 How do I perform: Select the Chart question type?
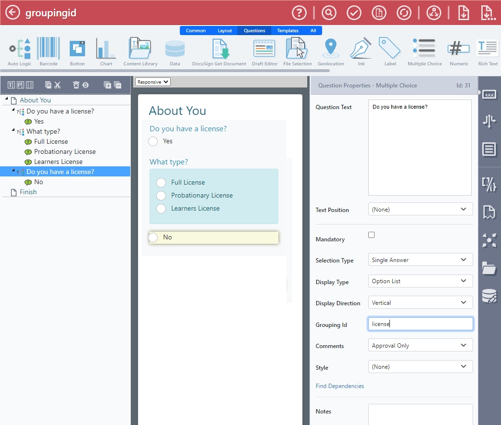point(106,52)
